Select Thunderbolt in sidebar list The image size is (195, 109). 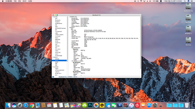58,32
